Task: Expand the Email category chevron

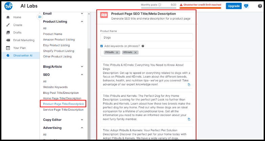Action: pyautogui.click(x=82, y=13)
